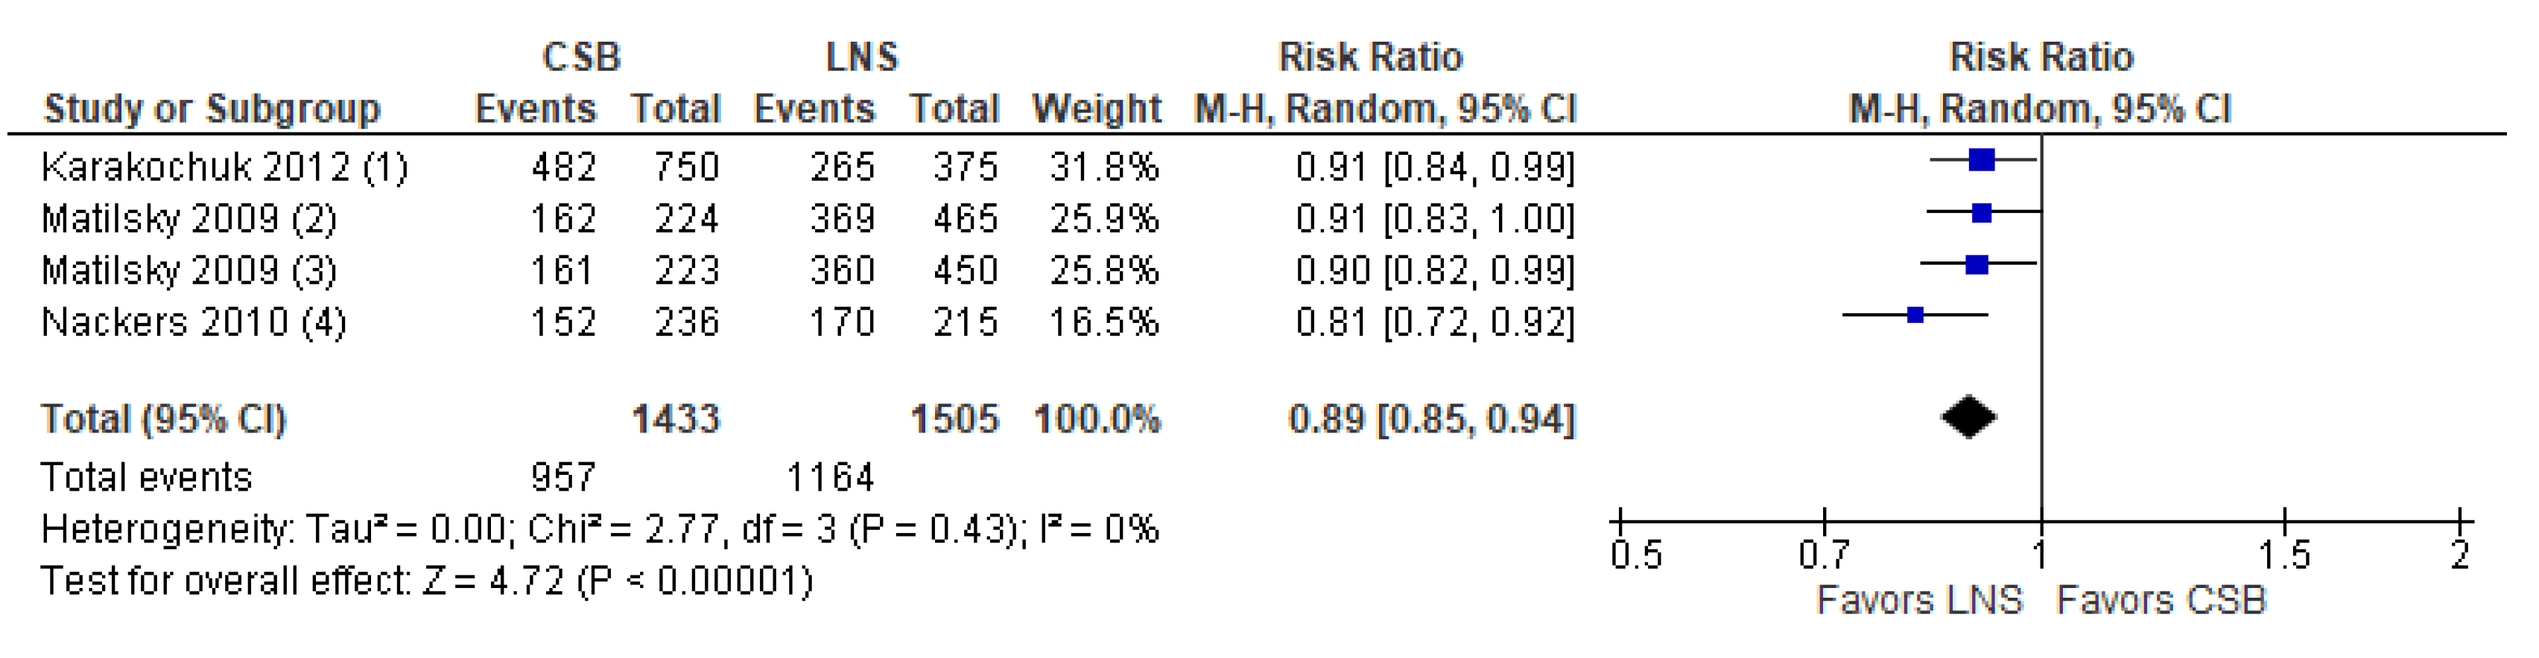Click the Weight column header
Screen dimensions: 2539x658
coord(1096,109)
